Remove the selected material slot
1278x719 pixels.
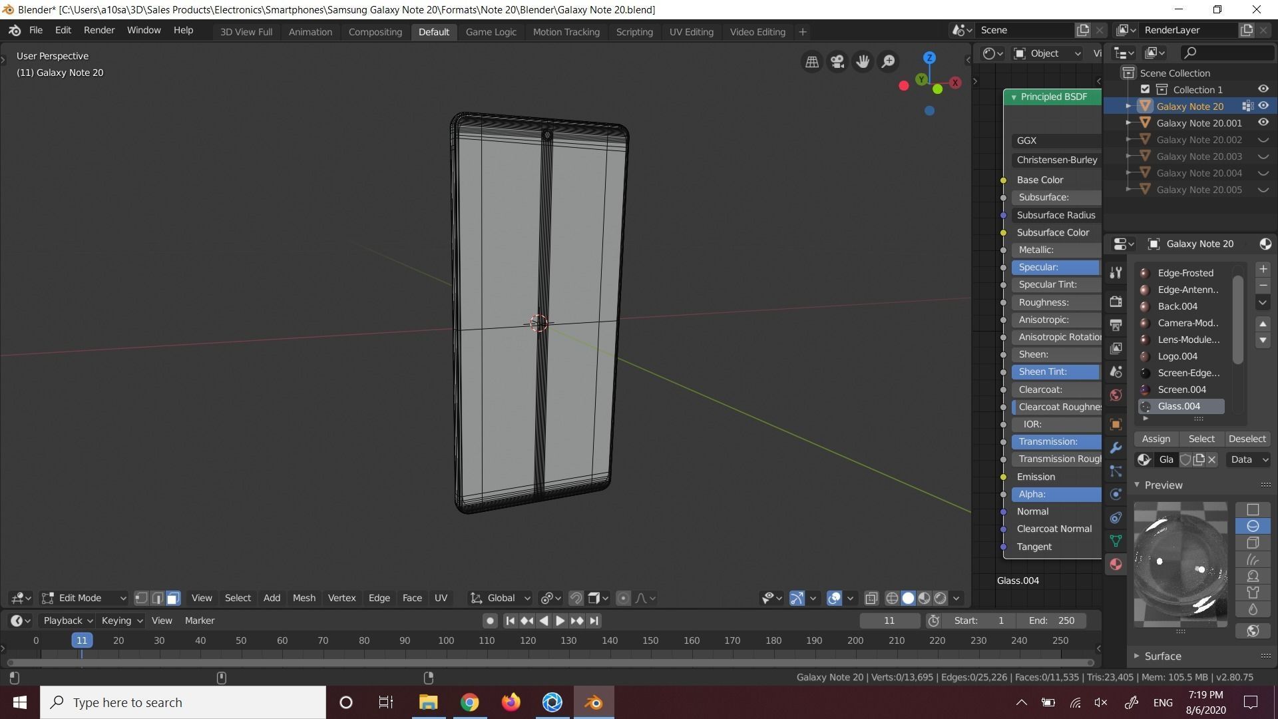[x=1263, y=286]
